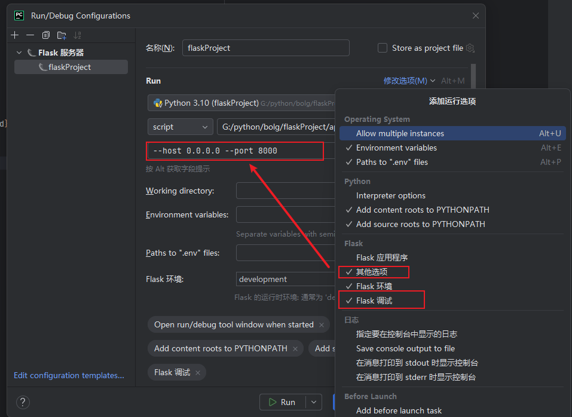Enable the Store as project file checkbox

(382, 48)
